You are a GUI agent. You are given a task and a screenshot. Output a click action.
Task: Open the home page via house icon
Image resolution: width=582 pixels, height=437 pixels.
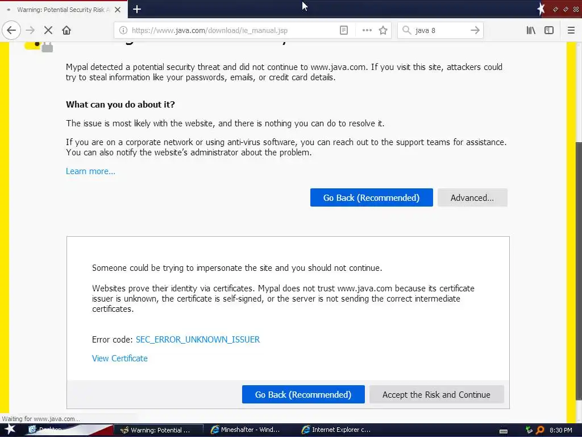pos(66,30)
